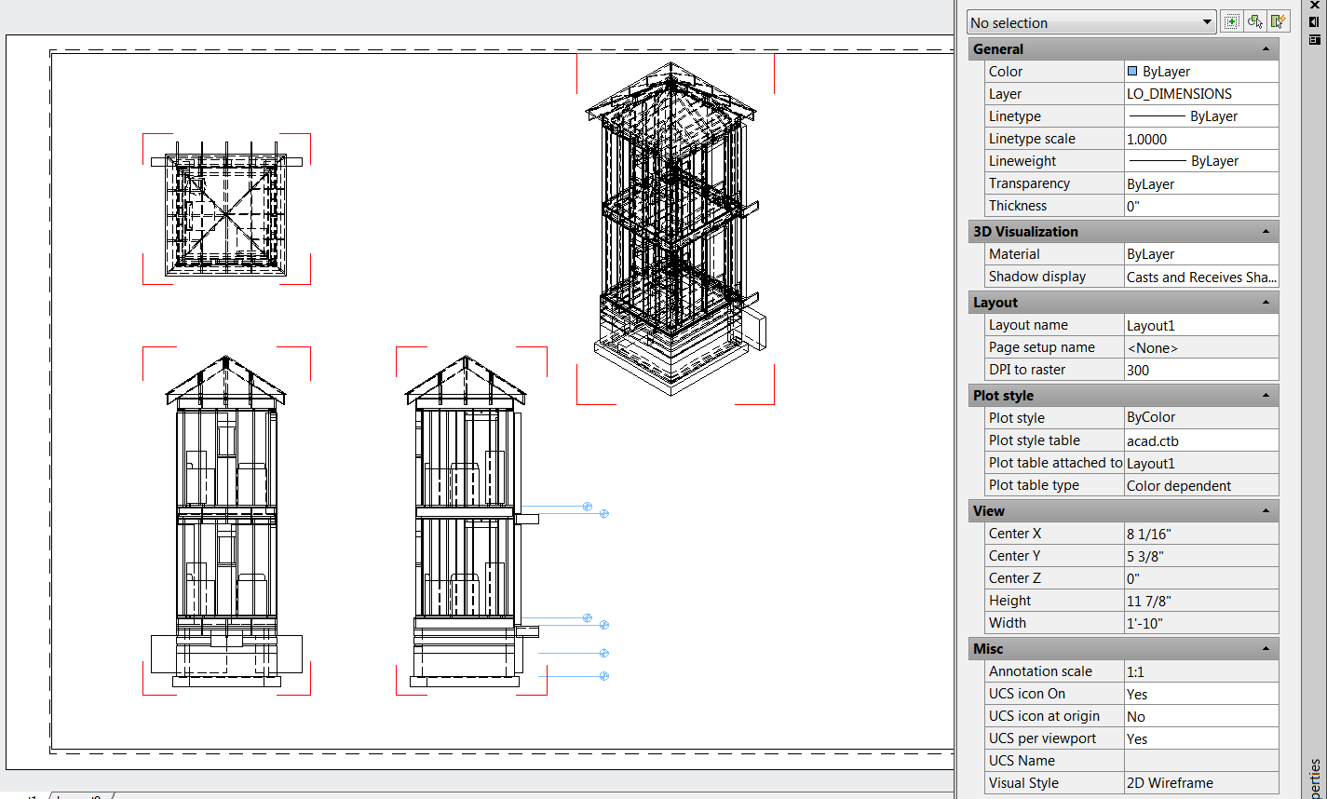Toggle the UCS per viewport Yes value
The width and height of the screenshot is (1327, 799).
(x=1201, y=738)
